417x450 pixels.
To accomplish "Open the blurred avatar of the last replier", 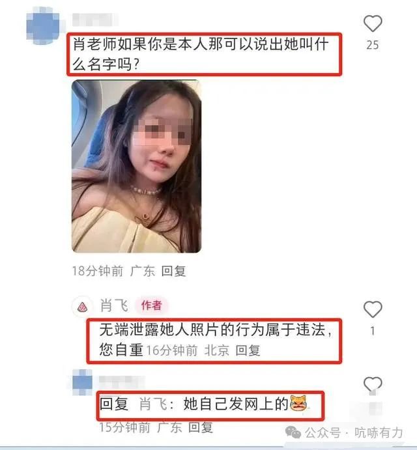I will tap(83, 382).
